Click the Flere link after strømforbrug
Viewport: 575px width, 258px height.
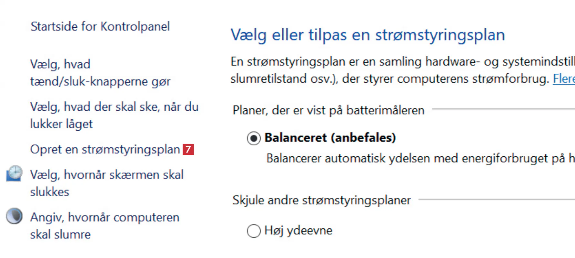pos(563,78)
